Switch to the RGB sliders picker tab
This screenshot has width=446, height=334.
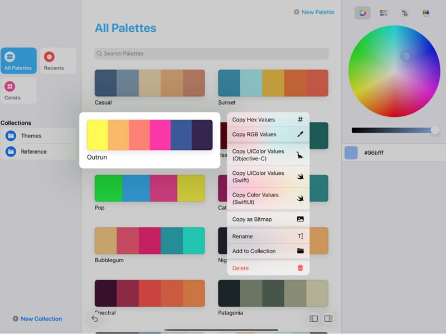[384, 13]
